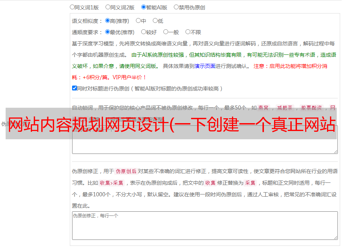Set 通顺度要求 to 较好

143,32
